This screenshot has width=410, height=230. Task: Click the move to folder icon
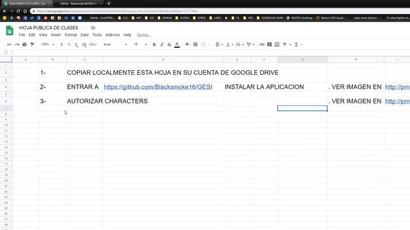(x=93, y=27)
